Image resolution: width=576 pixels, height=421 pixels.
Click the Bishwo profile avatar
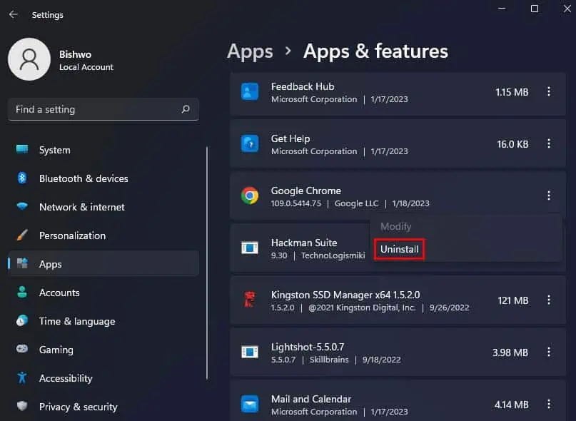(29, 59)
